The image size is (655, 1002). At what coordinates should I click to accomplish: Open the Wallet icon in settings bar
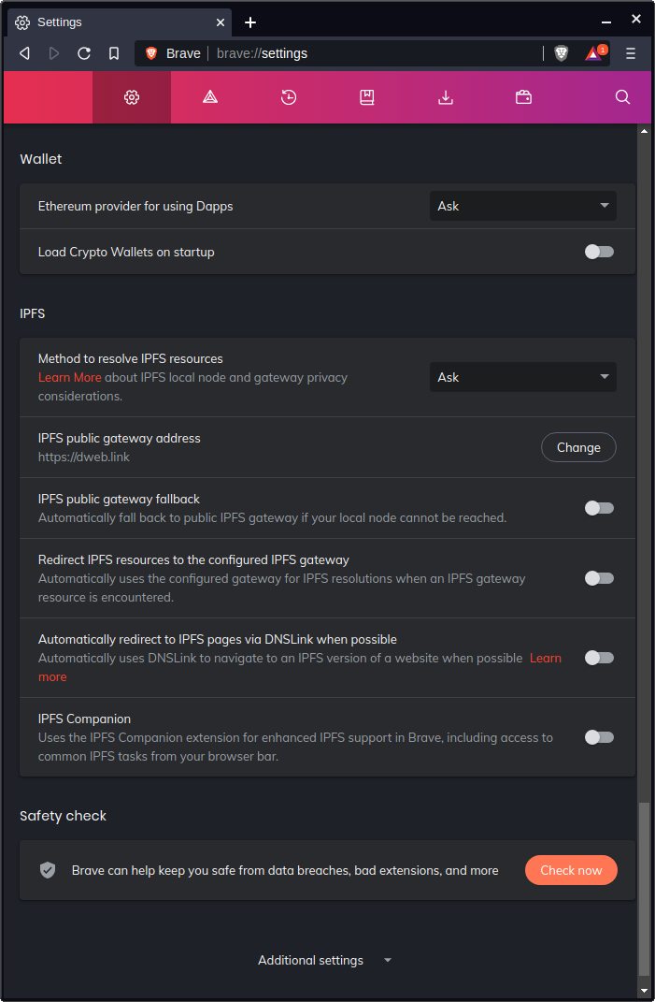pyautogui.click(x=524, y=97)
